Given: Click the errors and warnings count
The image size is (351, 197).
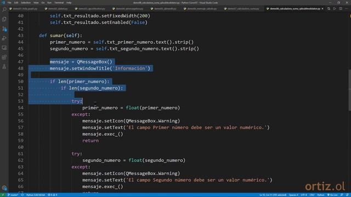Looking at the screenshot, I should 53,195.
